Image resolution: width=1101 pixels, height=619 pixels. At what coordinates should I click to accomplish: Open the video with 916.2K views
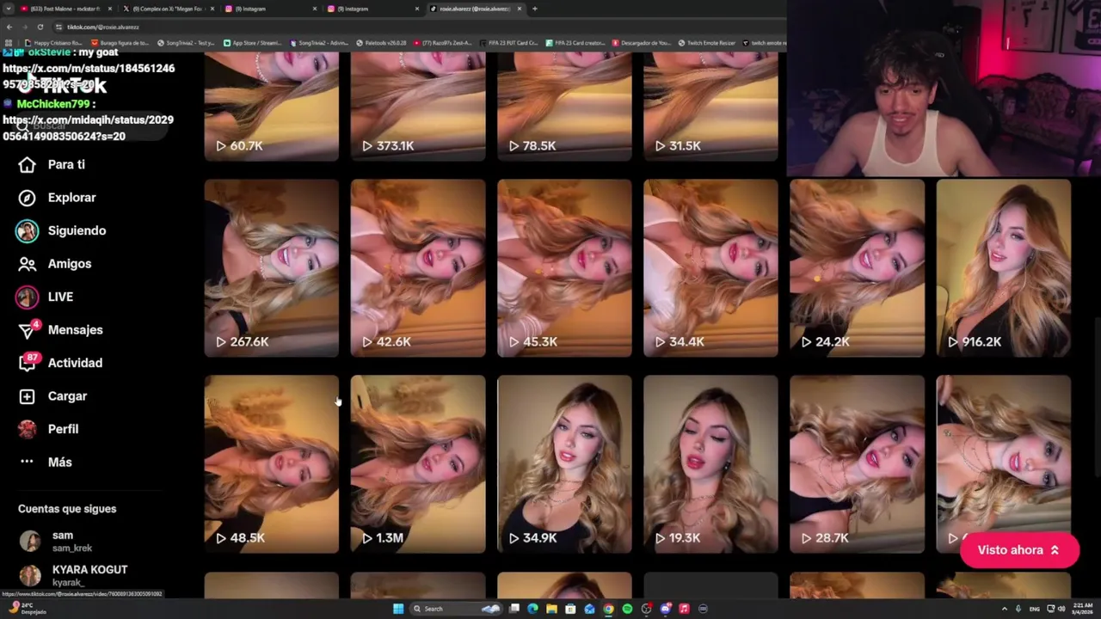1004,267
